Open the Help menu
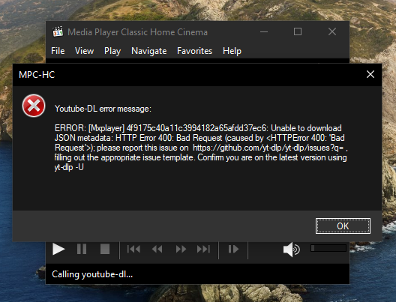 click(232, 51)
